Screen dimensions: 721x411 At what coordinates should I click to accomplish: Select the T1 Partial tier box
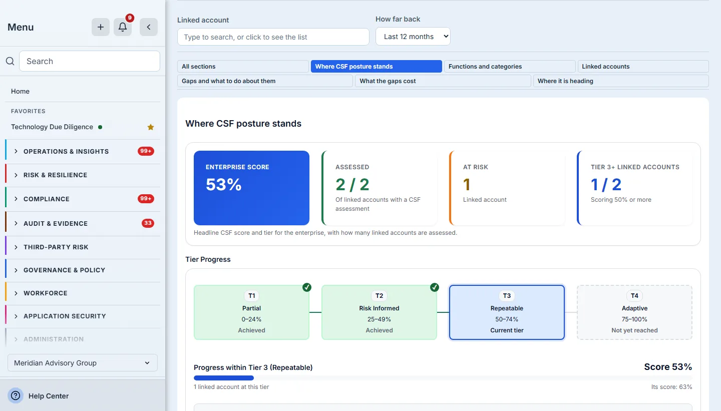pyautogui.click(x=251, y=312)
